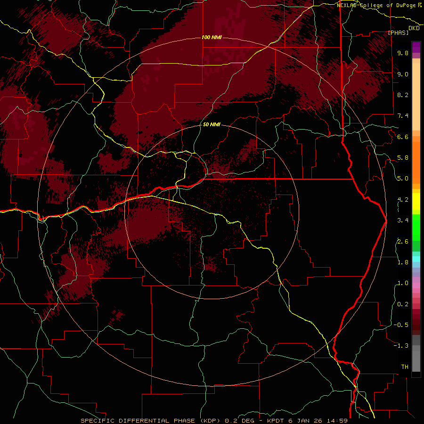Click the 9.0 value on the color scale
Image resolution: width=424 pixels, height=424 pixels.
coord(403,74)
